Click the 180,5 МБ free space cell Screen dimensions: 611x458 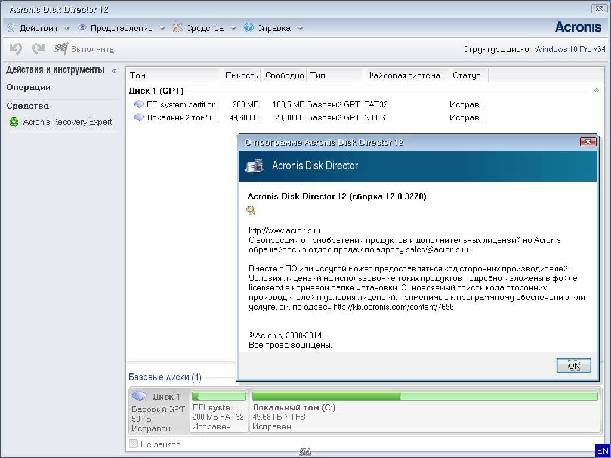(288, 104)
